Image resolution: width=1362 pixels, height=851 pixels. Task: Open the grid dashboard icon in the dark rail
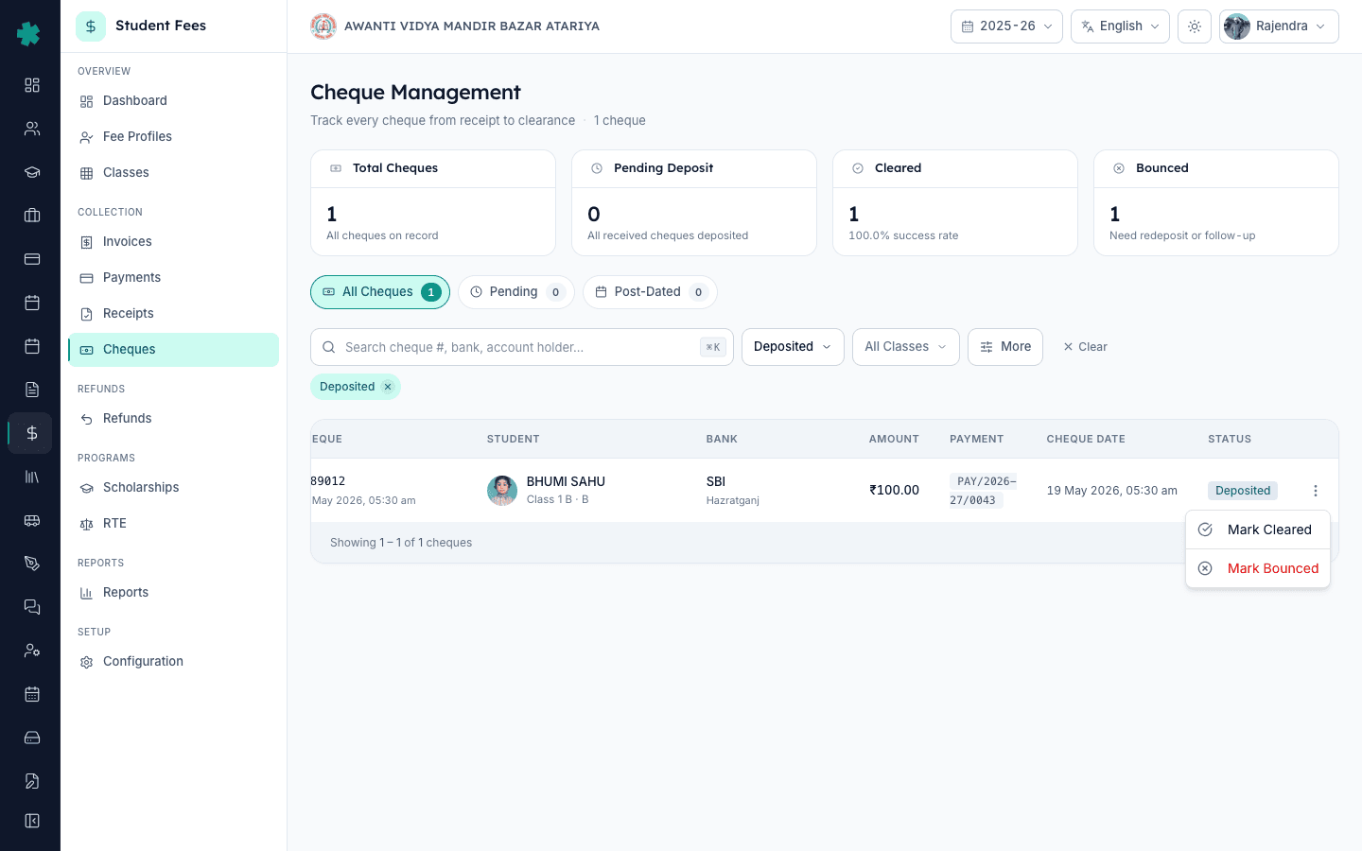[x=32, y=85]
